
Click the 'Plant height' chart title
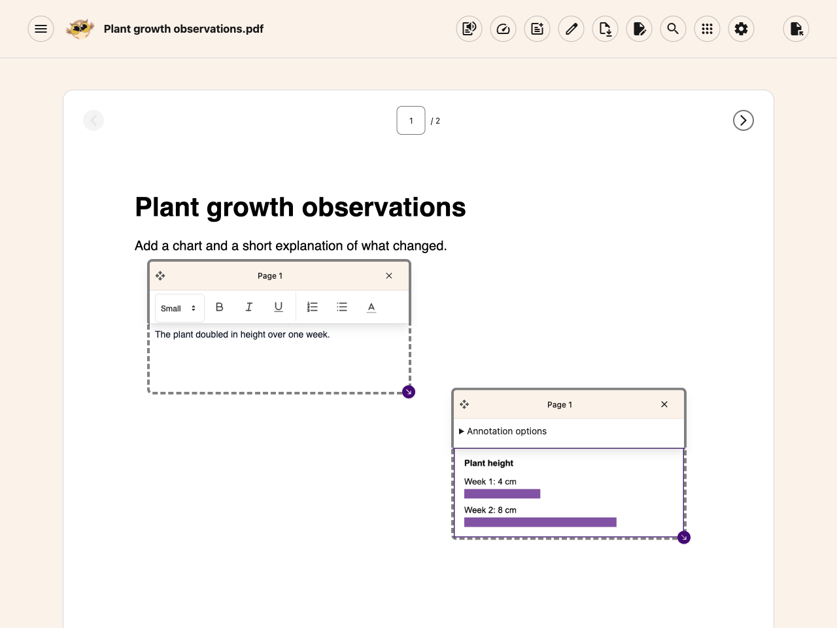[488, 463]
